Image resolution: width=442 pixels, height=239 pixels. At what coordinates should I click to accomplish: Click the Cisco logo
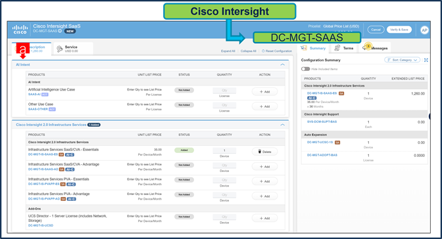click(20, 30)
